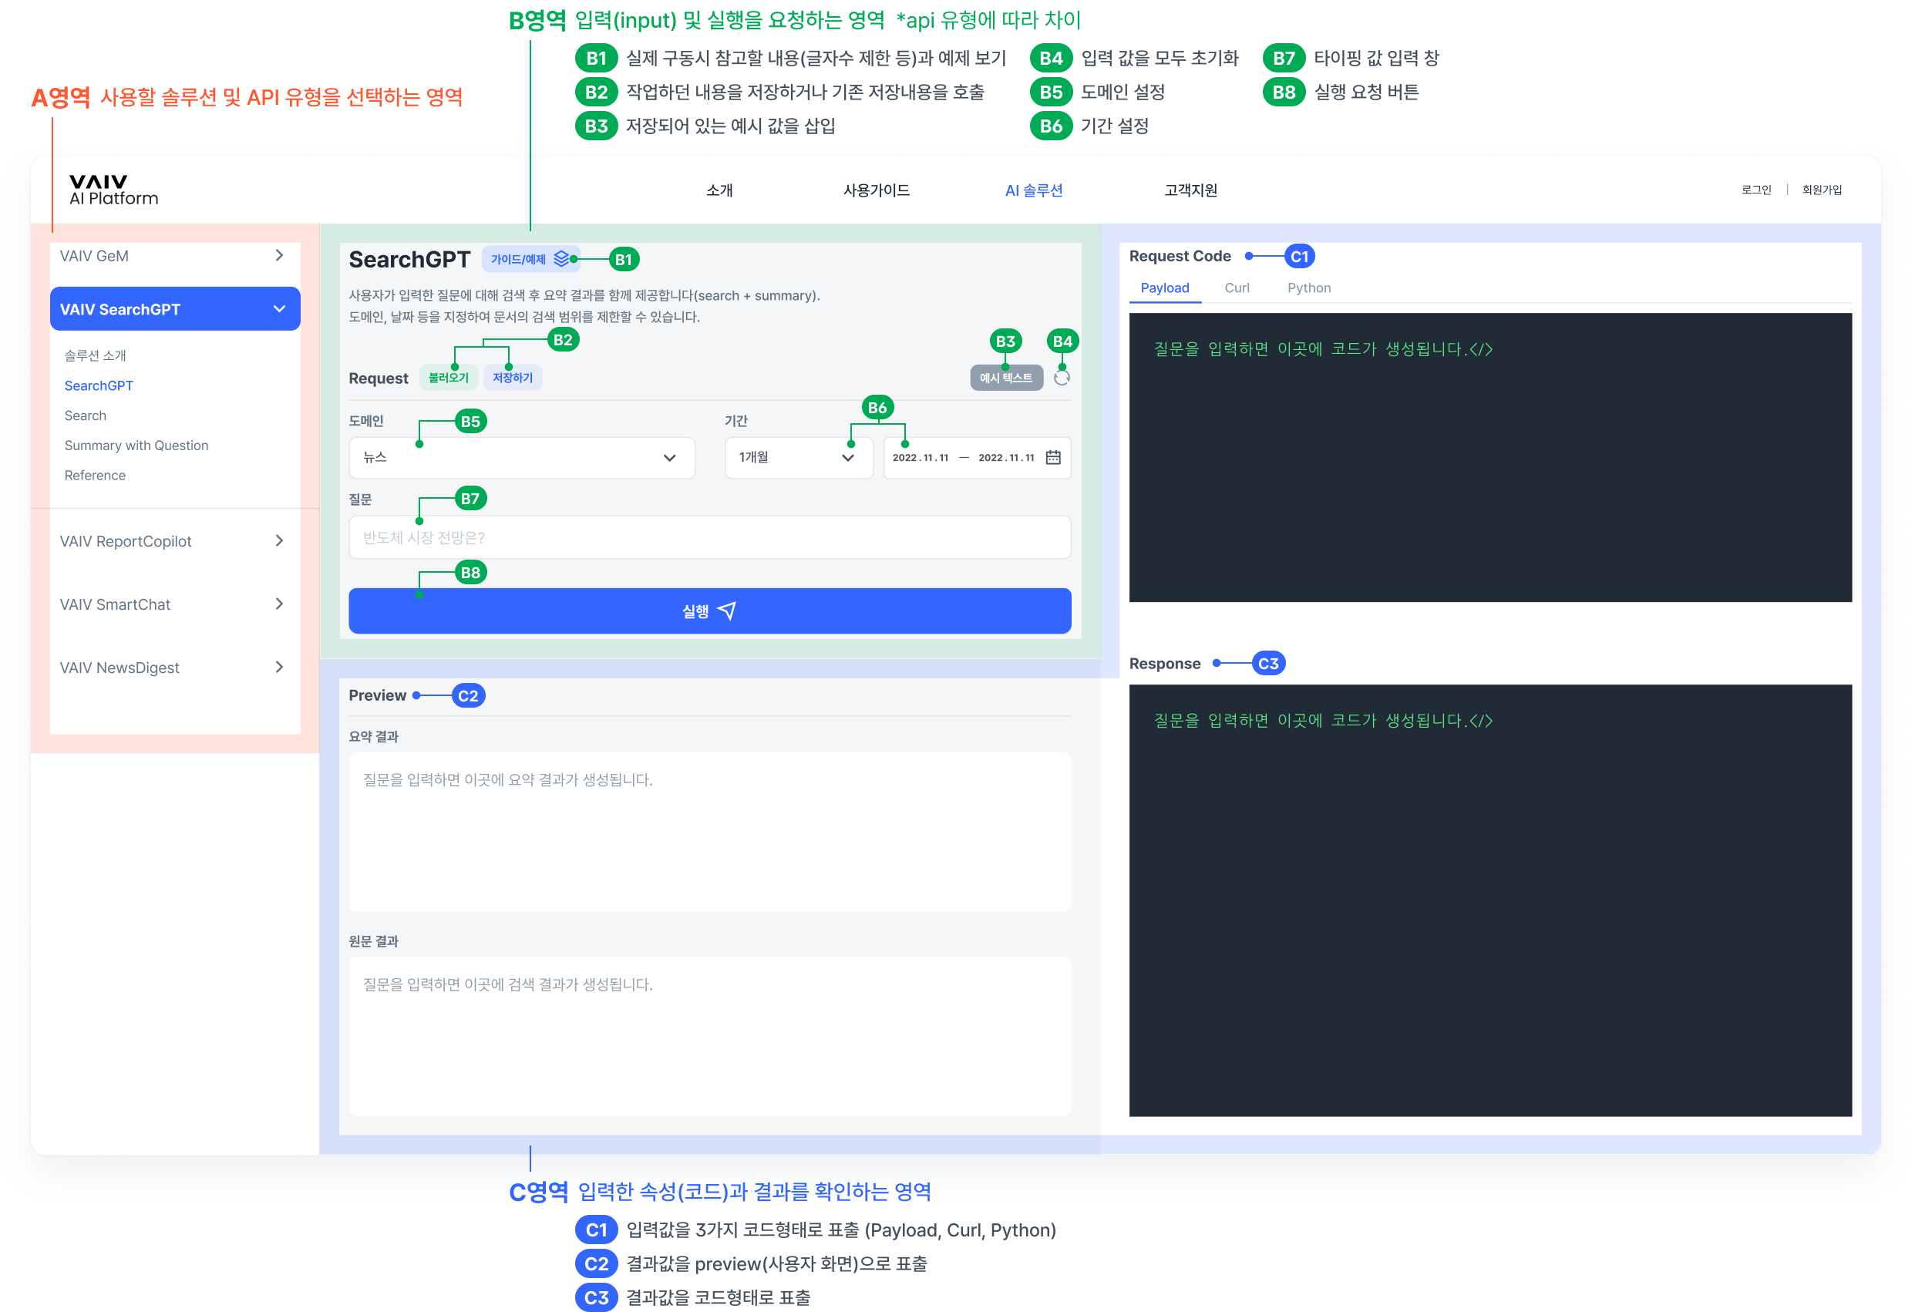The image size is (1912, 1312).
Task: Click the 가이드/예제 layers icon badge
Action: (562, 259)
